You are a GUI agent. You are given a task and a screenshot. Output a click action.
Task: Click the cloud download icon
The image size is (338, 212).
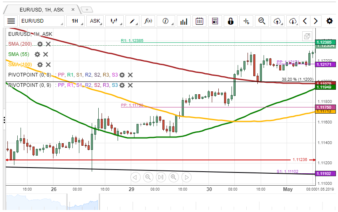[x=293, y=21]
